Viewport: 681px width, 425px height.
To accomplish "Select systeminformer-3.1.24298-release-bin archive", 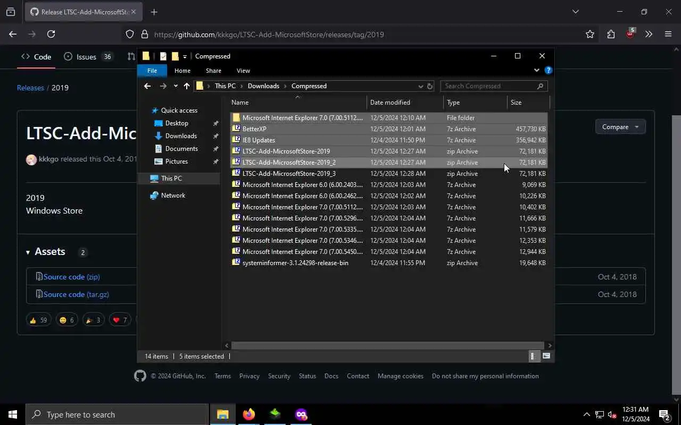I will tap(388, 263).
